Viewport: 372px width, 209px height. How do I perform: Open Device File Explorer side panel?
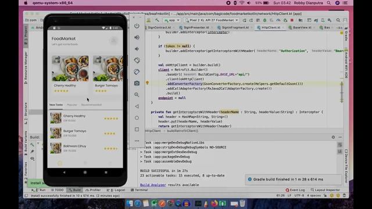(346, 166)
